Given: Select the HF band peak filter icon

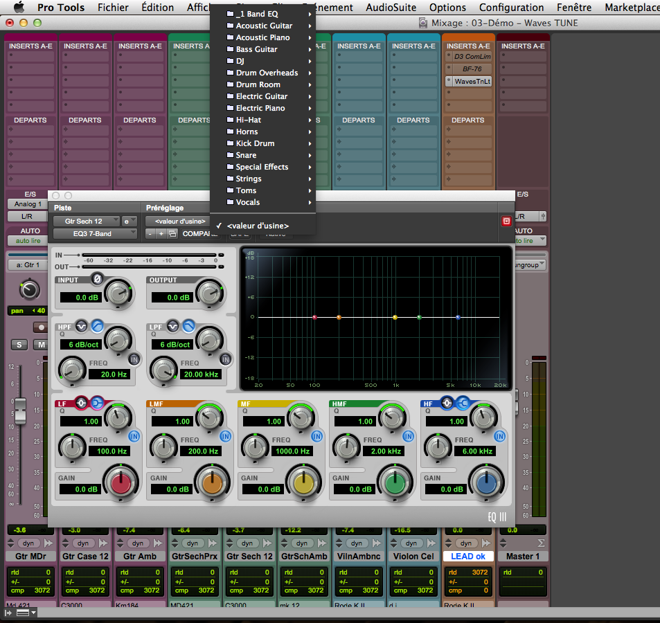Looking at the screenshot, I should [x=447, y=403].
